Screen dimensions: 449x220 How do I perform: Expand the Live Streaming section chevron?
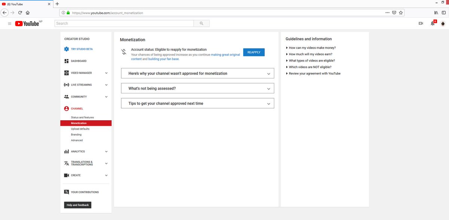point(106,85)
